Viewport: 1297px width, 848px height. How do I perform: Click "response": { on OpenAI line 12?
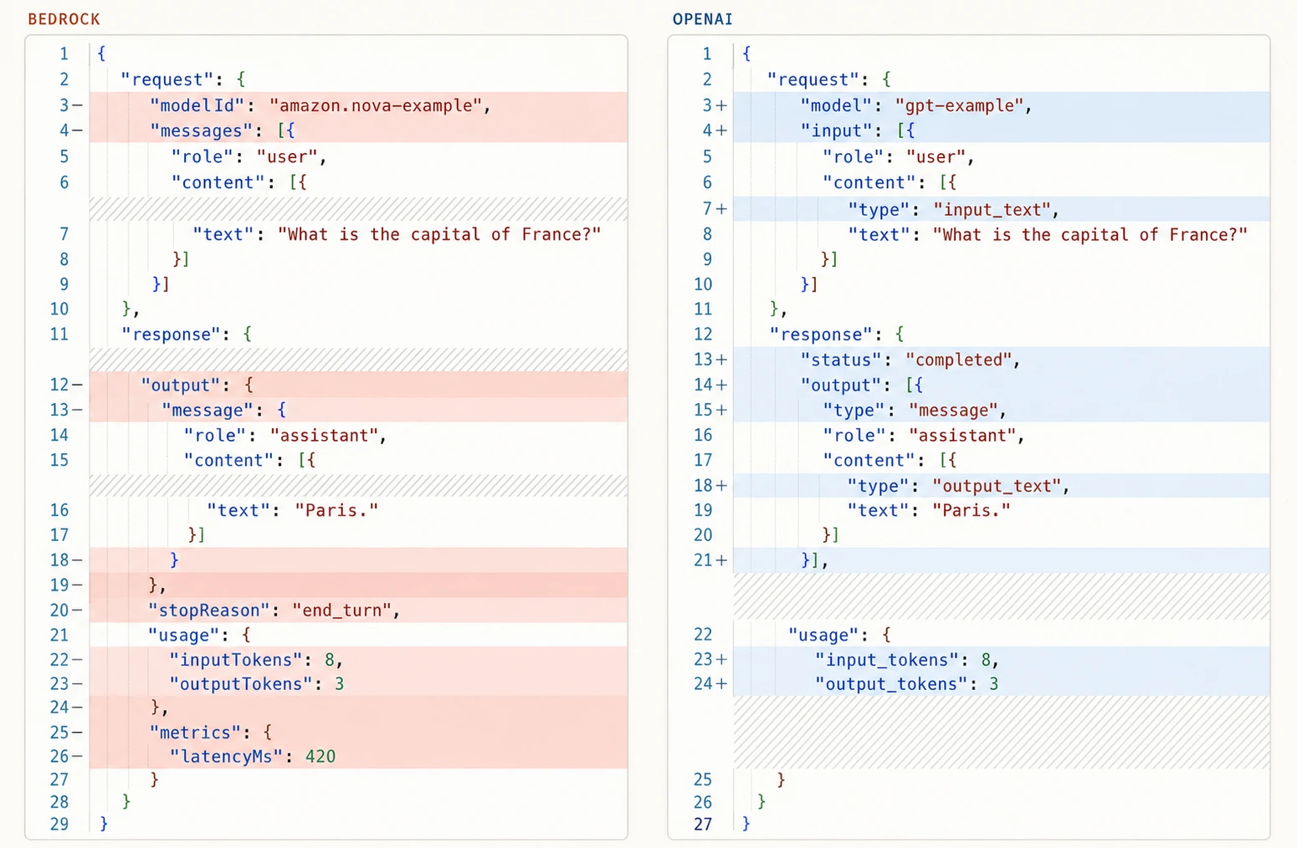[x=837, y=335]
